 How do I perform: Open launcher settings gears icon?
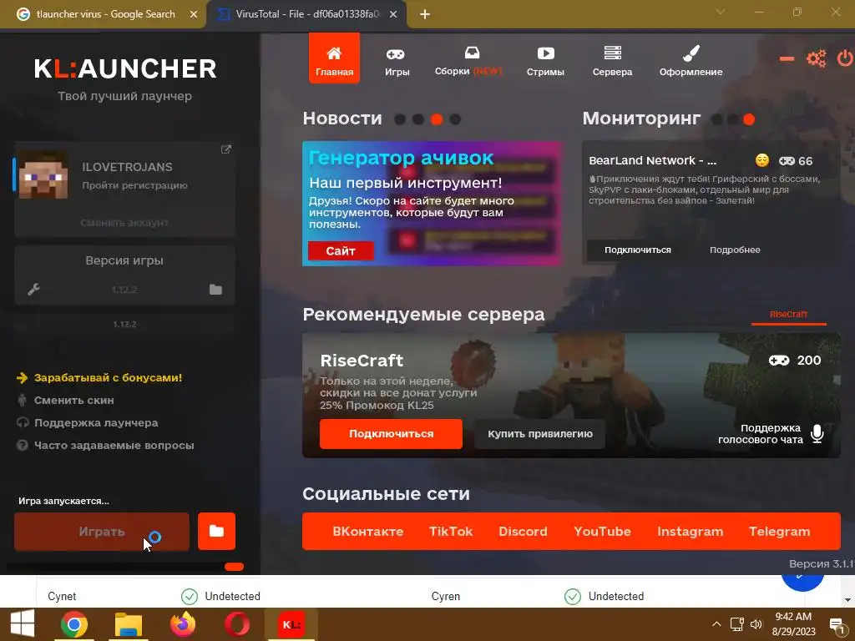point(816,58)
